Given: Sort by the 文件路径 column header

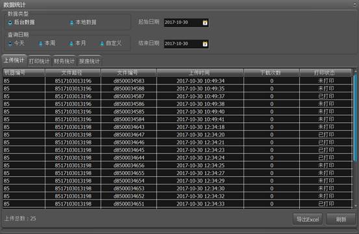Looking at the screenshot, I should pos(73,73).
